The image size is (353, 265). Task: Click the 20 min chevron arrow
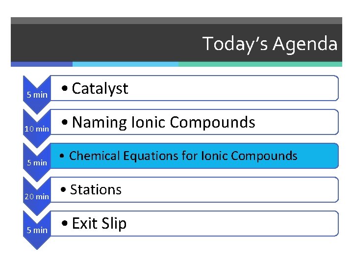point(37,196)
